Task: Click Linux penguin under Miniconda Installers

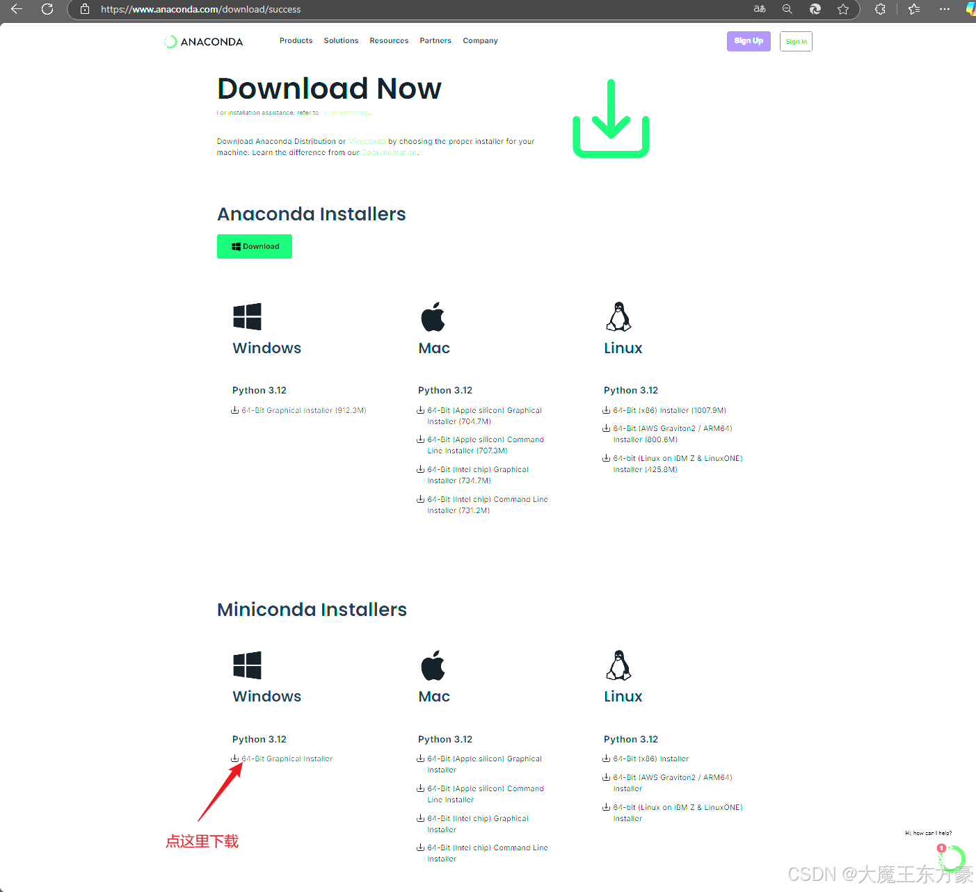Action: coord(618,665)
